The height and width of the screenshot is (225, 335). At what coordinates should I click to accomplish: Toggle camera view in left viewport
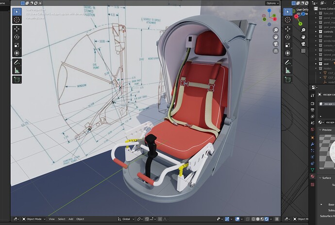click(x=276, y=44)
